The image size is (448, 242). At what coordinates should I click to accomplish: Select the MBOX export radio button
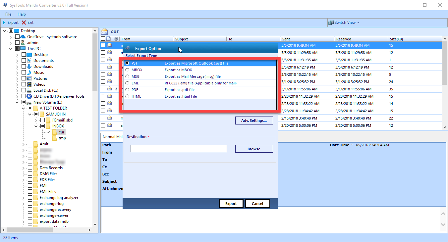tap(127, 70)
